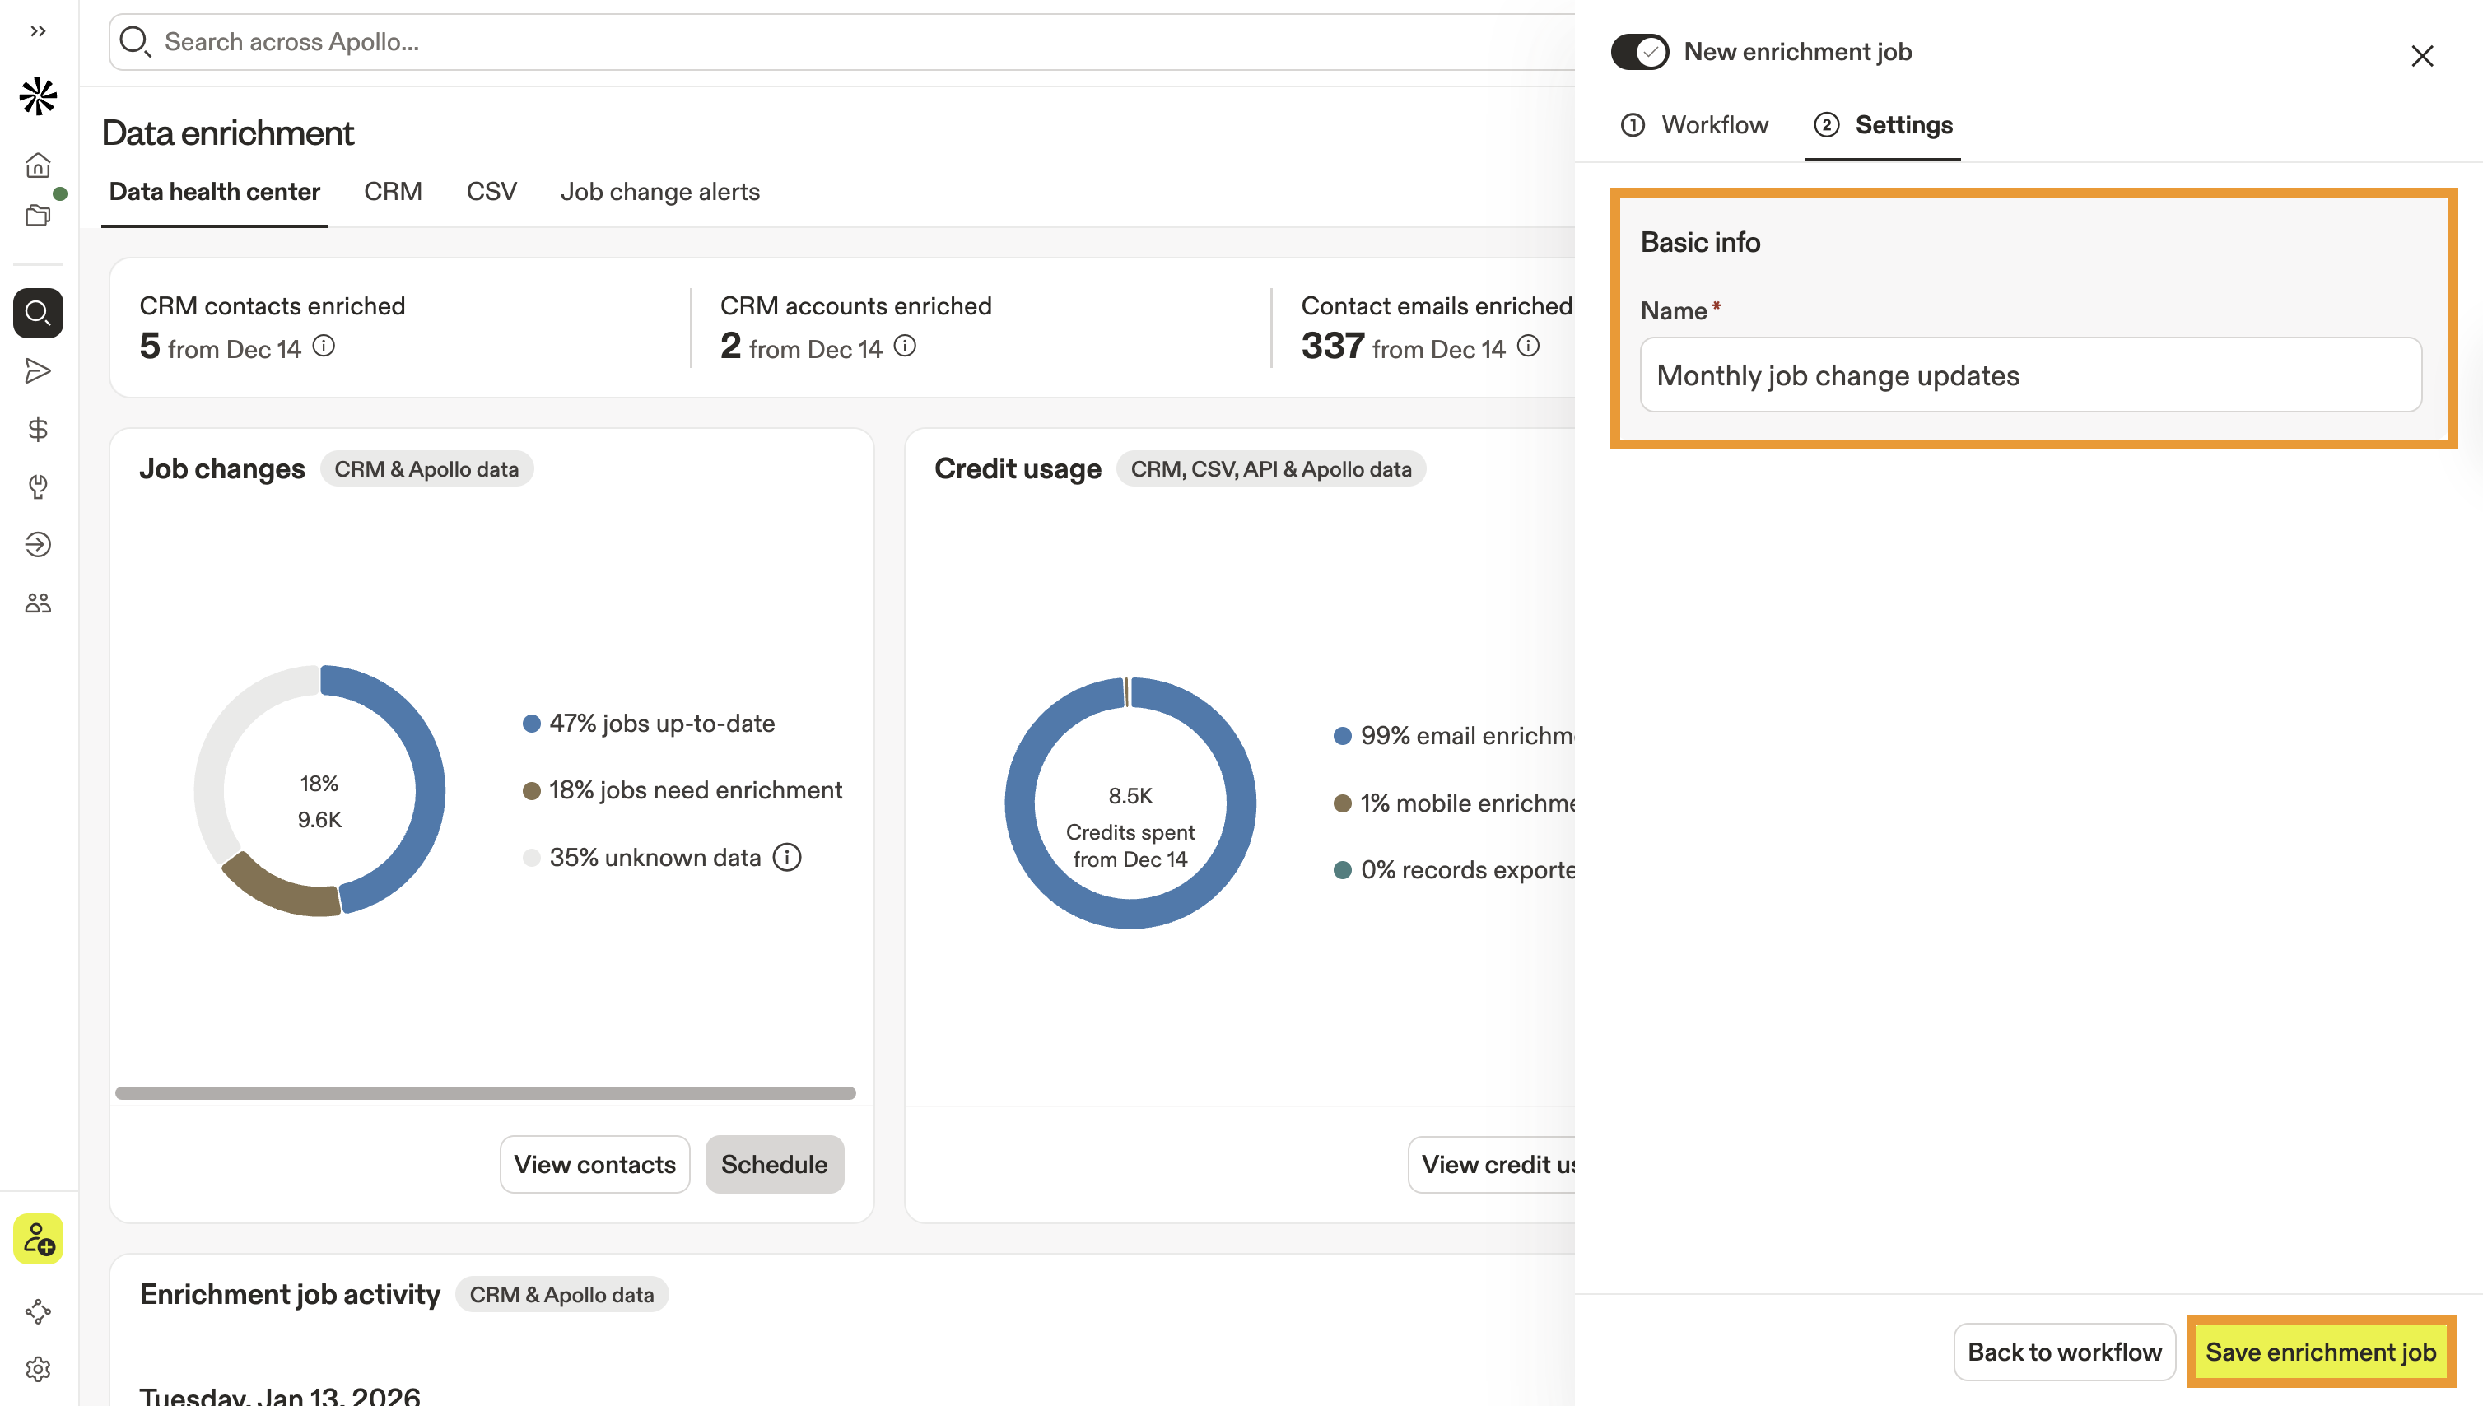The image size is (2483, 1406).
Task: Open the Home icon in sidebar
Action: point(38,165)
